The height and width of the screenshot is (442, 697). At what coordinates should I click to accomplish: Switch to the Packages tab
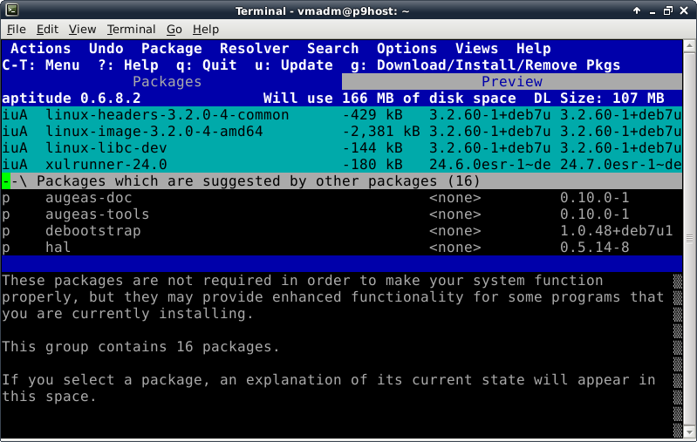(167, 82)
